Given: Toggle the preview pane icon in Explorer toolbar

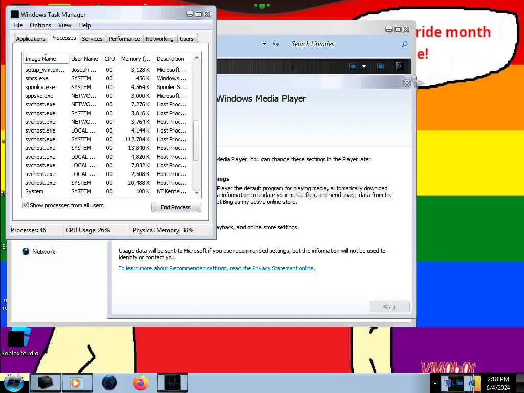Looking at the screenshot, I should click(x=381, y=66).
